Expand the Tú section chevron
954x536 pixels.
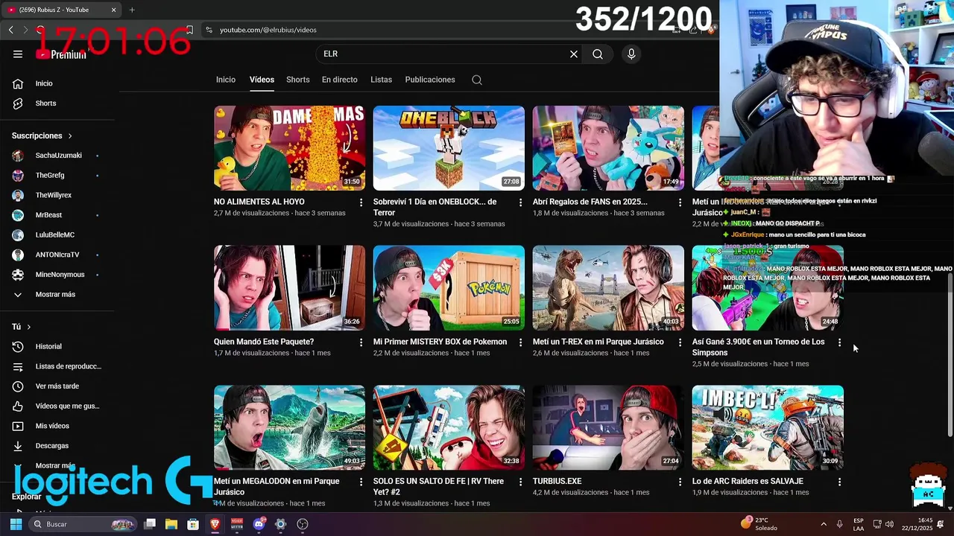pos(29,327)
